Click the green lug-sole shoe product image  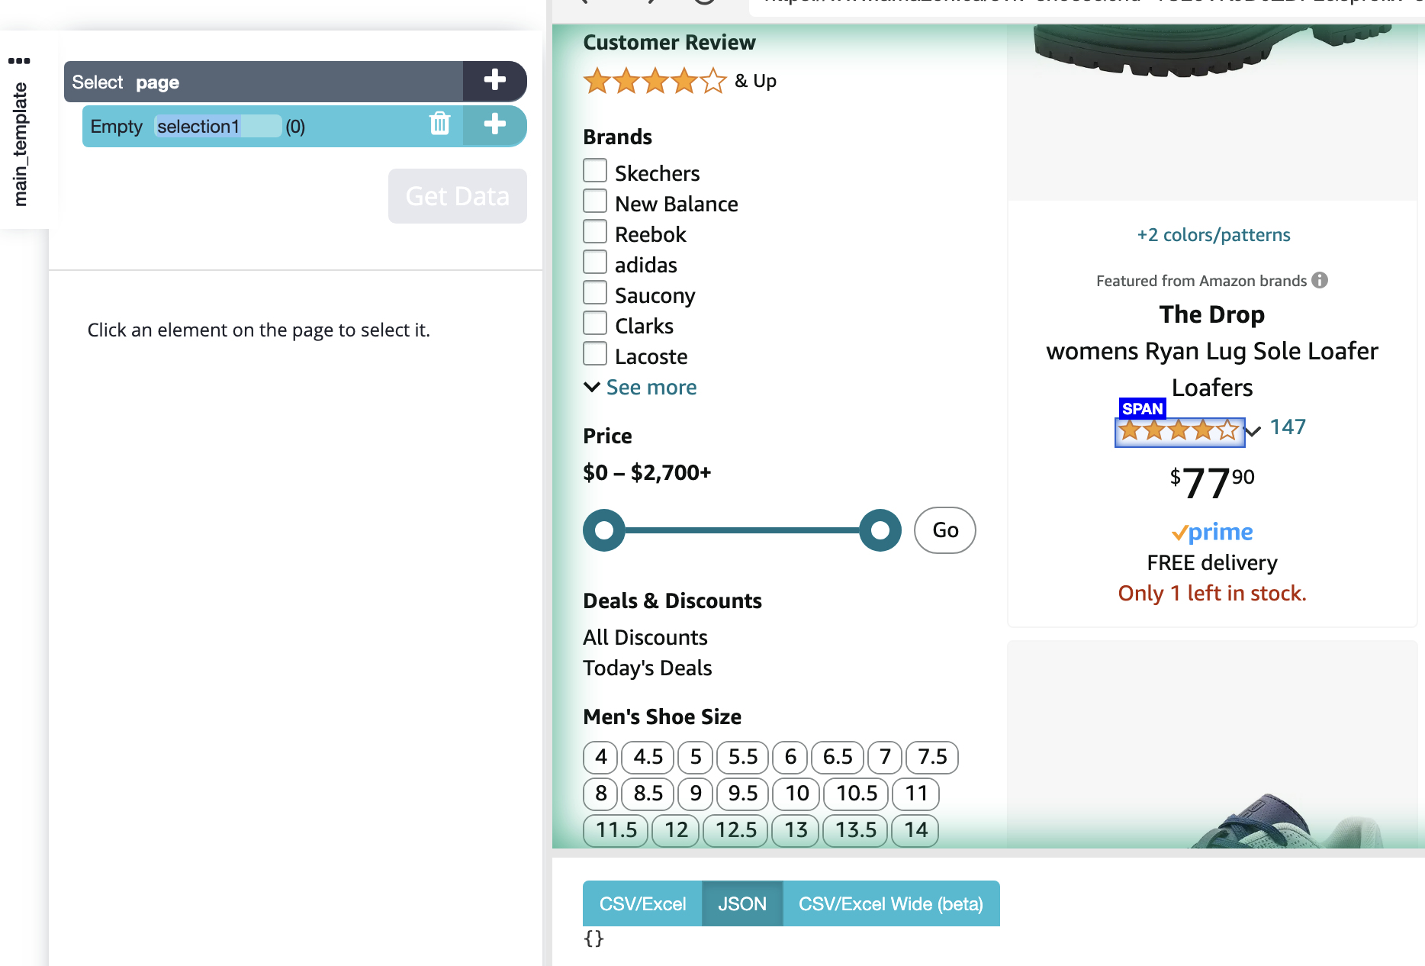(x=1211, y=50)
